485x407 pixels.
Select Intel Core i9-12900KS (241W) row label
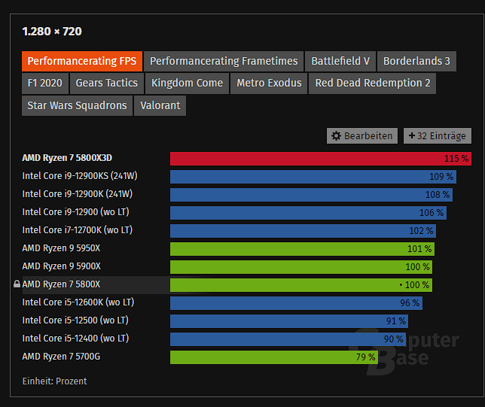tap(80, 176)
